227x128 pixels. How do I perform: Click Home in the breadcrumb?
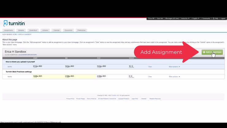pyautogui.click(x=15, y=34)
